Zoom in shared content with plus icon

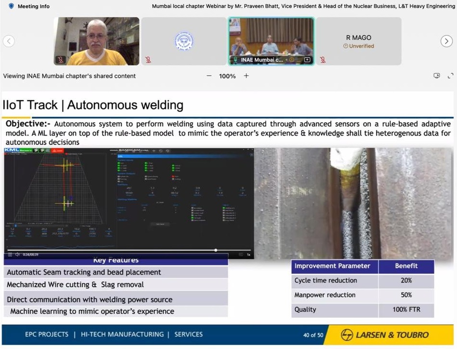click(x=246, y=76)
